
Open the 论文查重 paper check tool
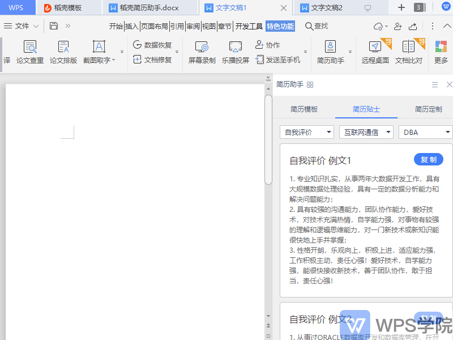coord(30,52)
